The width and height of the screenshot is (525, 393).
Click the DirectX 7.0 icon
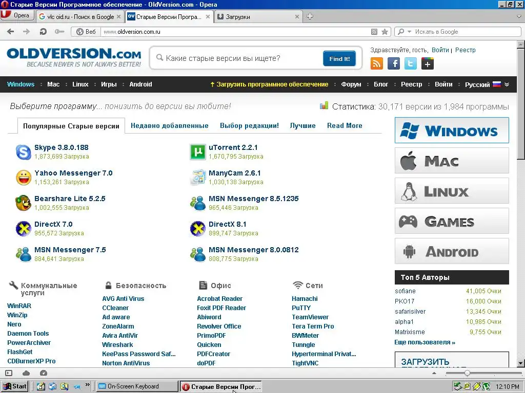[24, 229]
